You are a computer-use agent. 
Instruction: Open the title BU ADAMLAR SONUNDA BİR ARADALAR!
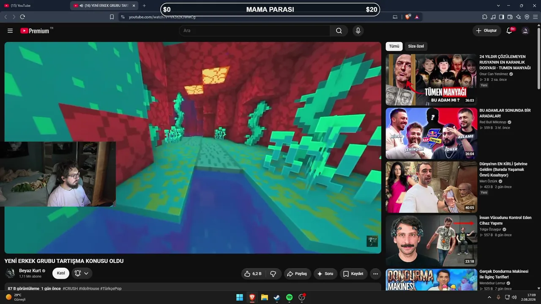point(505,113)
